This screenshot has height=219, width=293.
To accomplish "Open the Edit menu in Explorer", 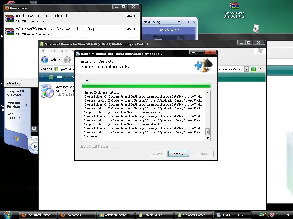I will (x=53, y=51).
